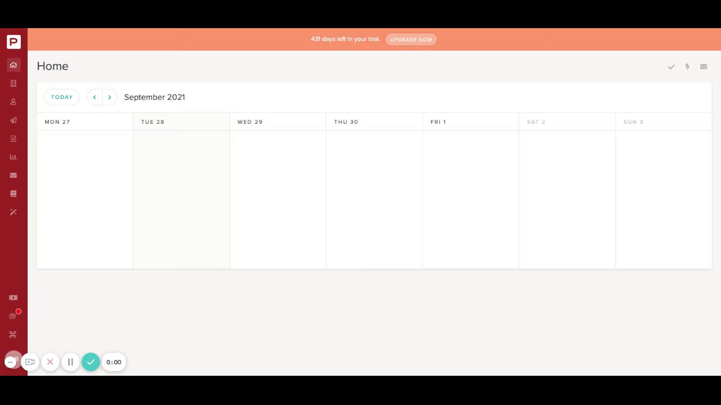Open the gift box icon with red badge
This screenshot has width=721, height=405.
[14, 316]
